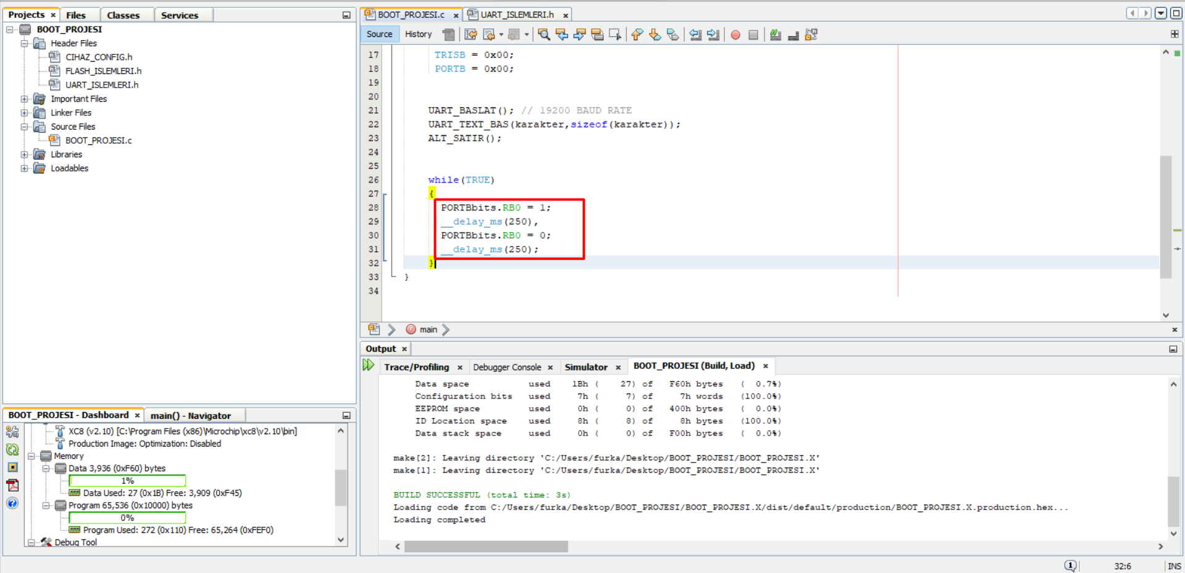Select BOOT_PROJESI.c under Source Files

pyautogui.click(x=99, y=141)
